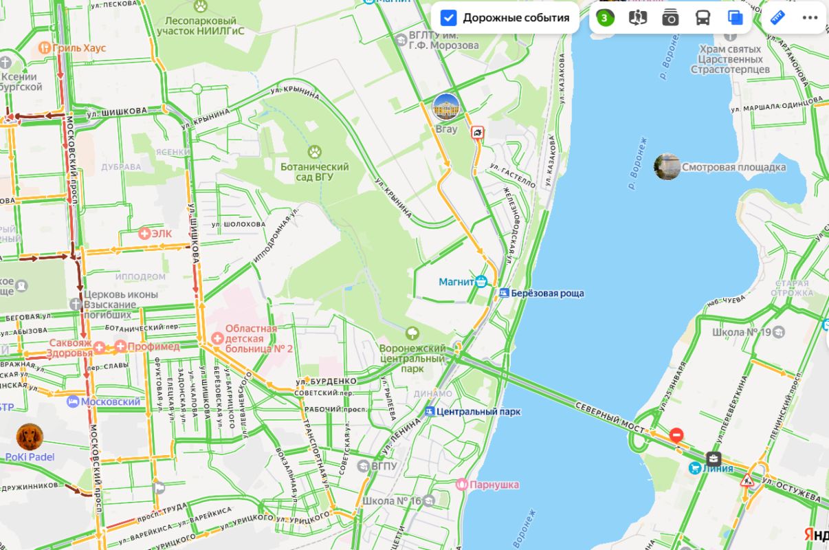Toggle the traffic level indicator button
The height and width of the screenshot is (550, 829).
pyautogui.click(x=604, y=18)
